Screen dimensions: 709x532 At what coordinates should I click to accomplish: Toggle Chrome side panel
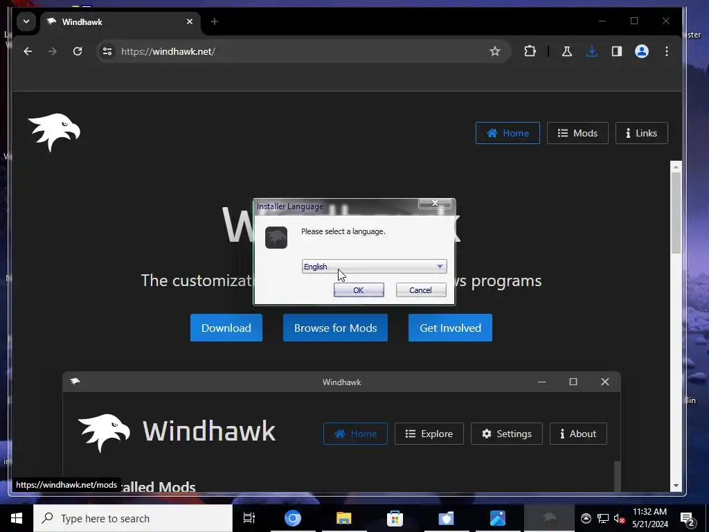[x=617, y=51]
